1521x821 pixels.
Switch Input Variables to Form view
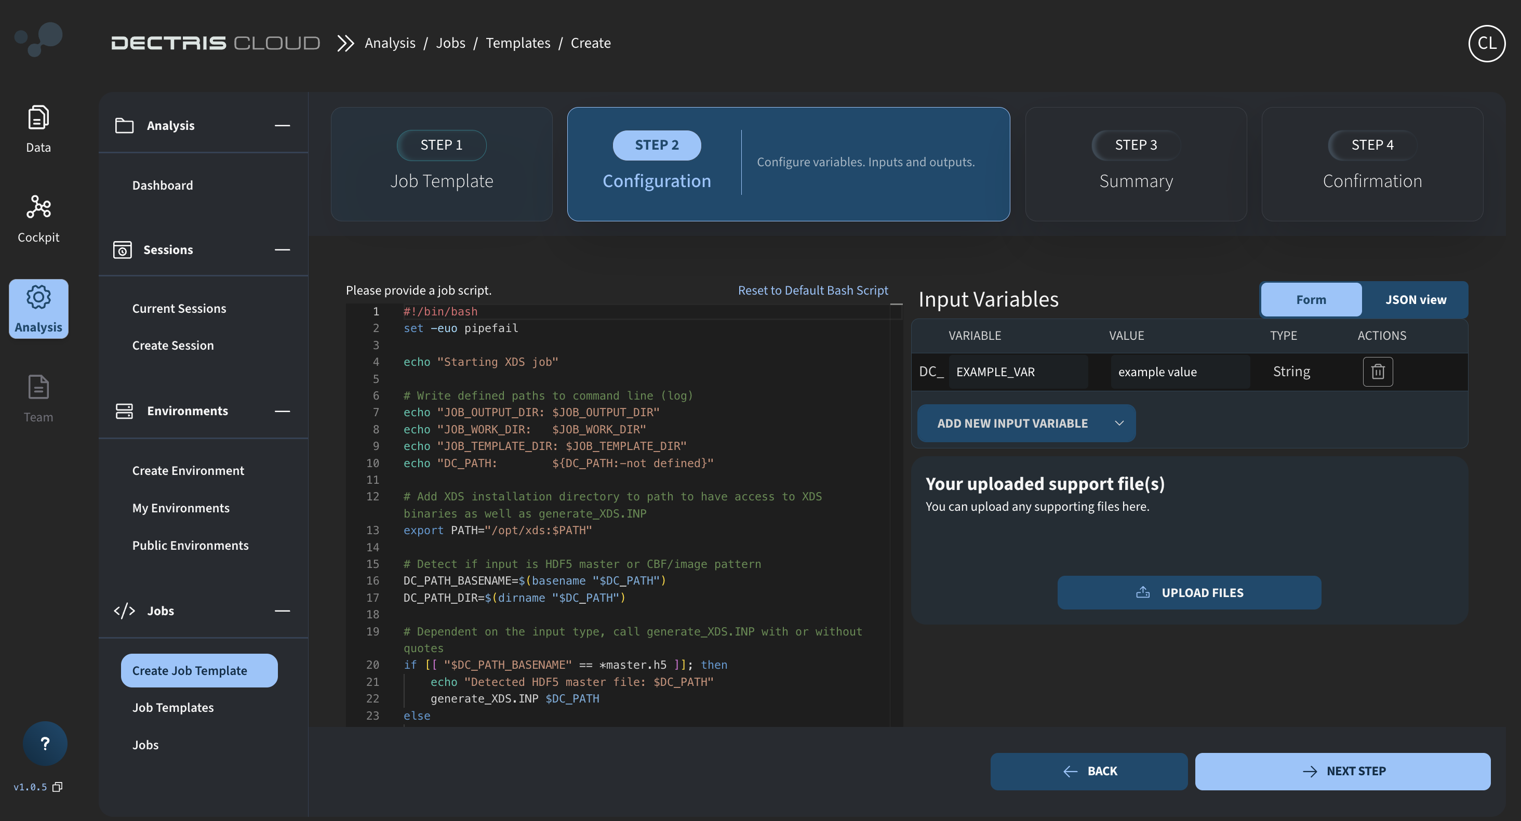(x=1311, y=300)
